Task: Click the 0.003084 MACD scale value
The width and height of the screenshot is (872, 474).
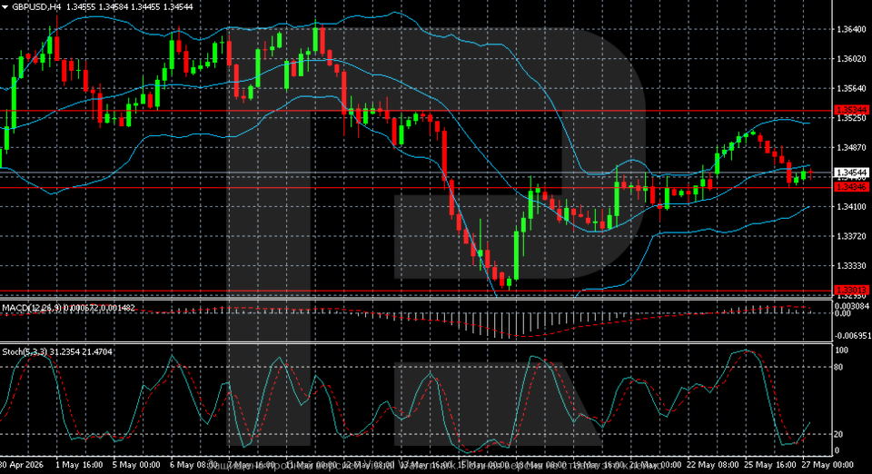Action: click(853, 306)
